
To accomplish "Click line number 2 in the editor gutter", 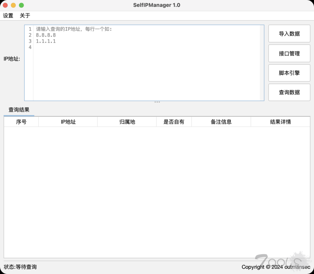I will tap(30, 35).
